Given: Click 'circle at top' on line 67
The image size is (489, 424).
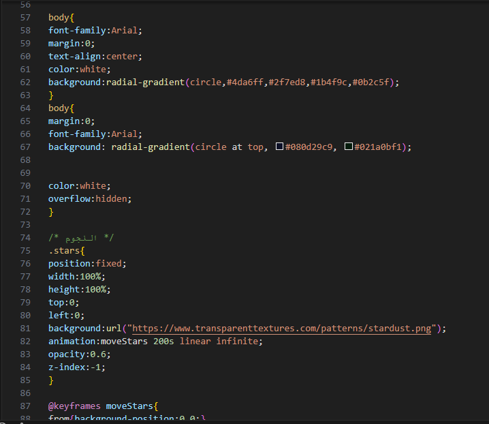Looking at the screenshot, I should [x=230, y=147].
